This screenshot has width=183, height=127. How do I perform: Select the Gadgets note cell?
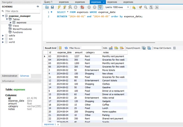click(x=115, y=101)
